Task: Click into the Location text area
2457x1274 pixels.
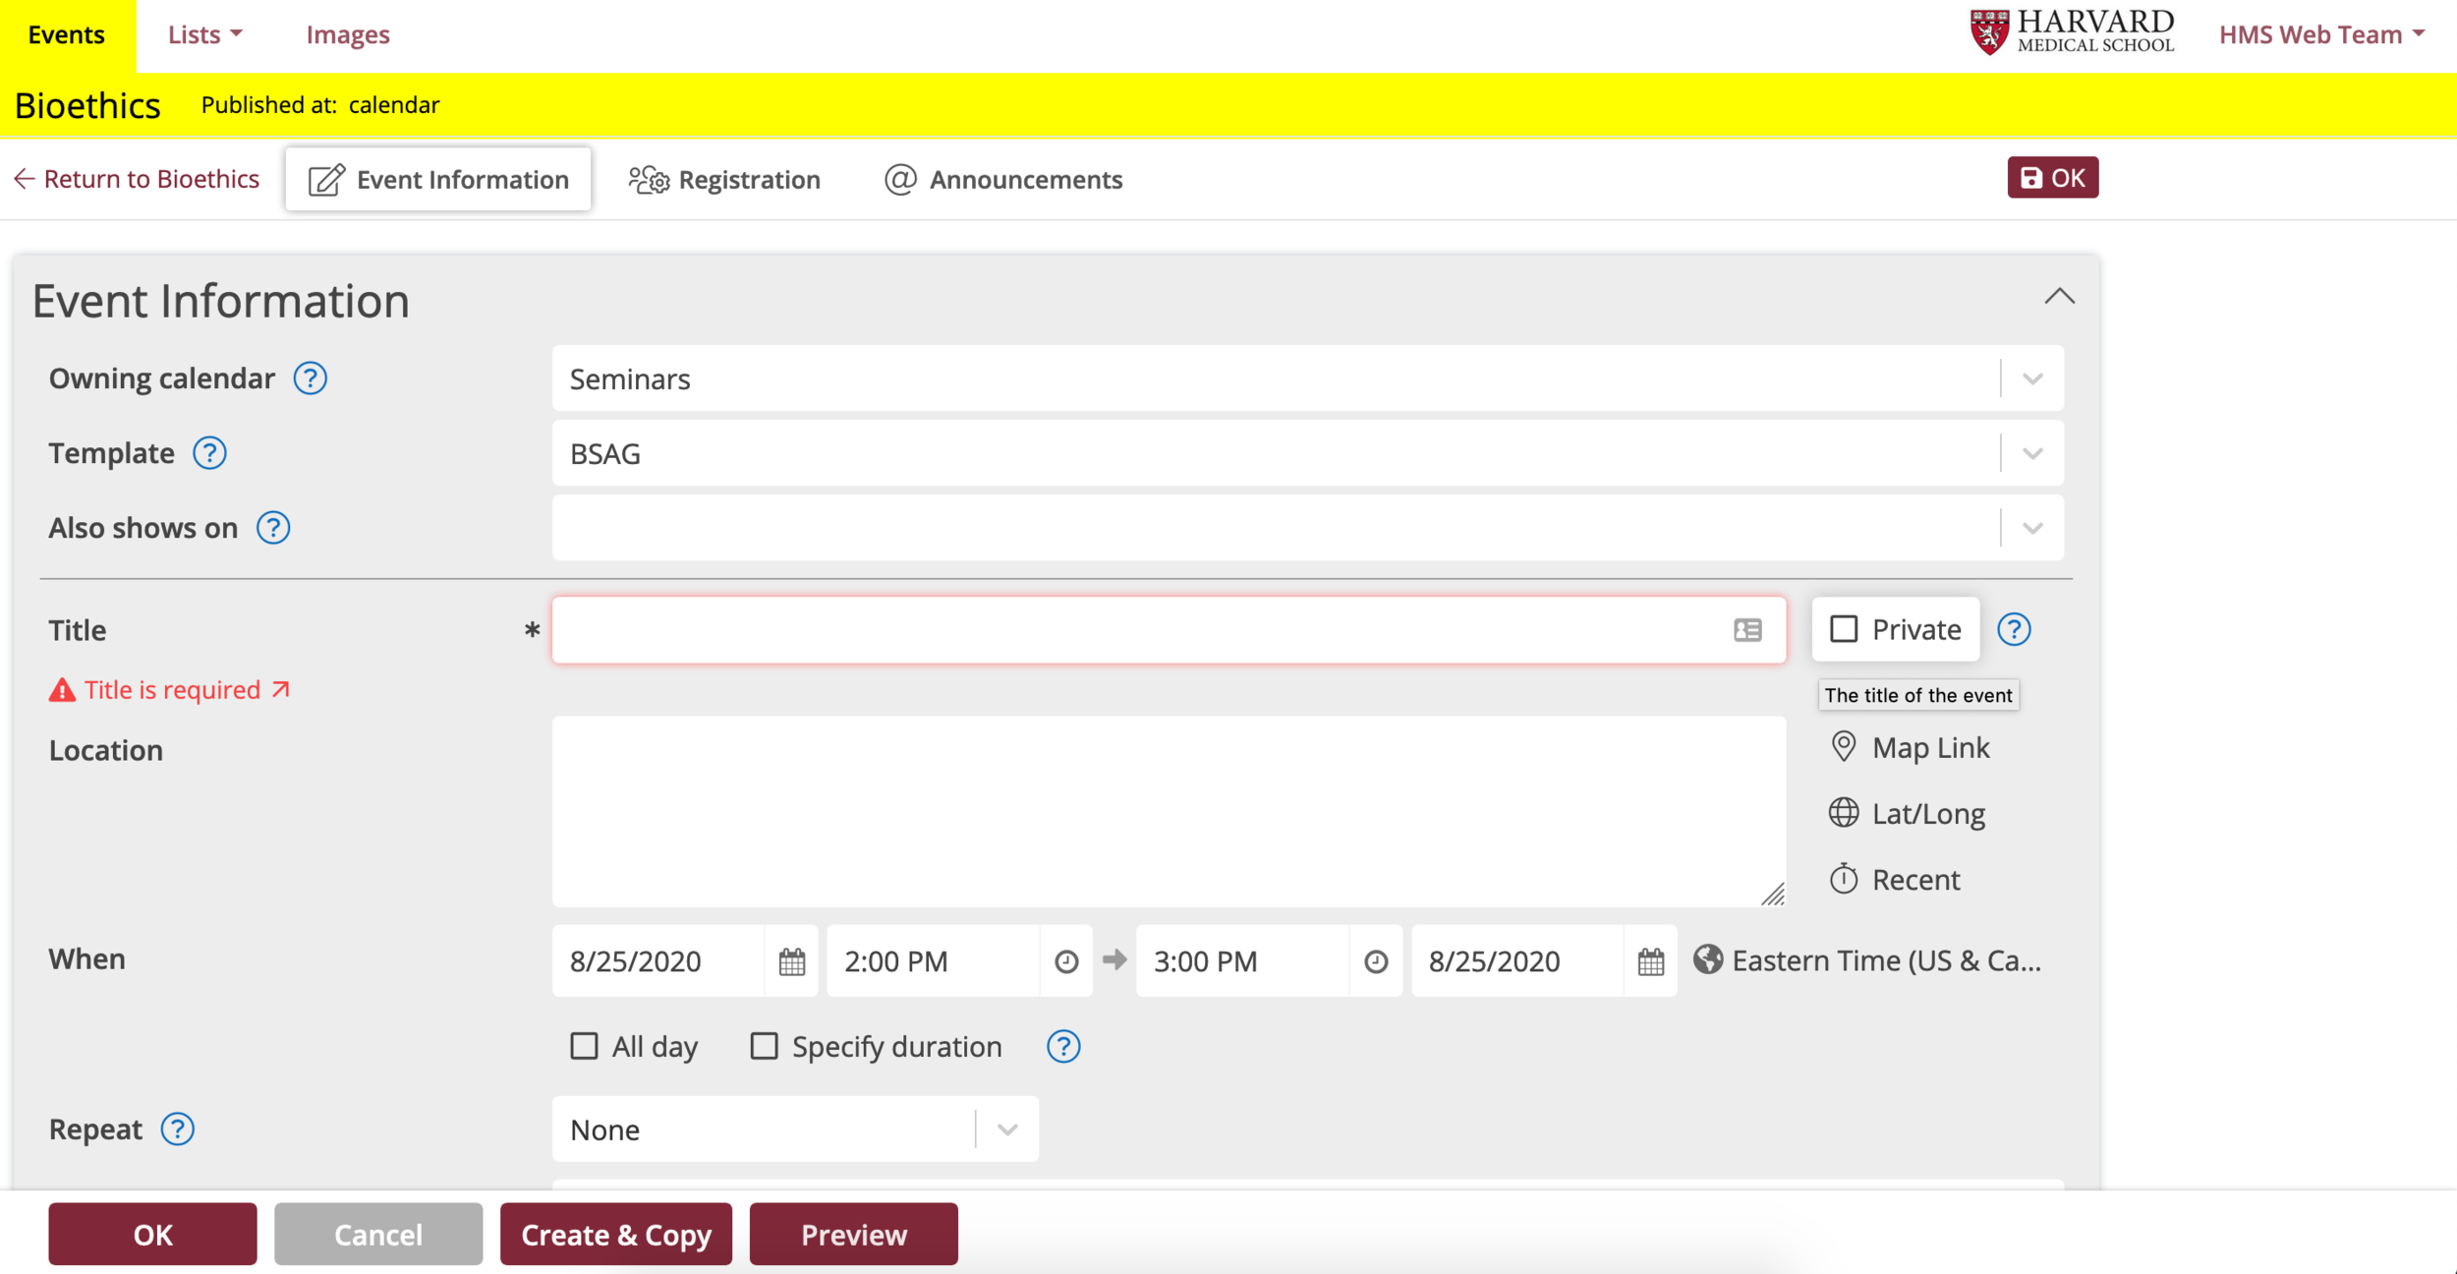Action: 1168,811
